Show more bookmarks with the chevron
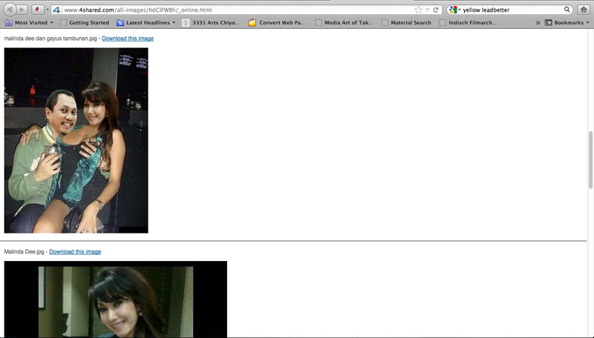Screen dimensions: 594x338 [538, 23]
